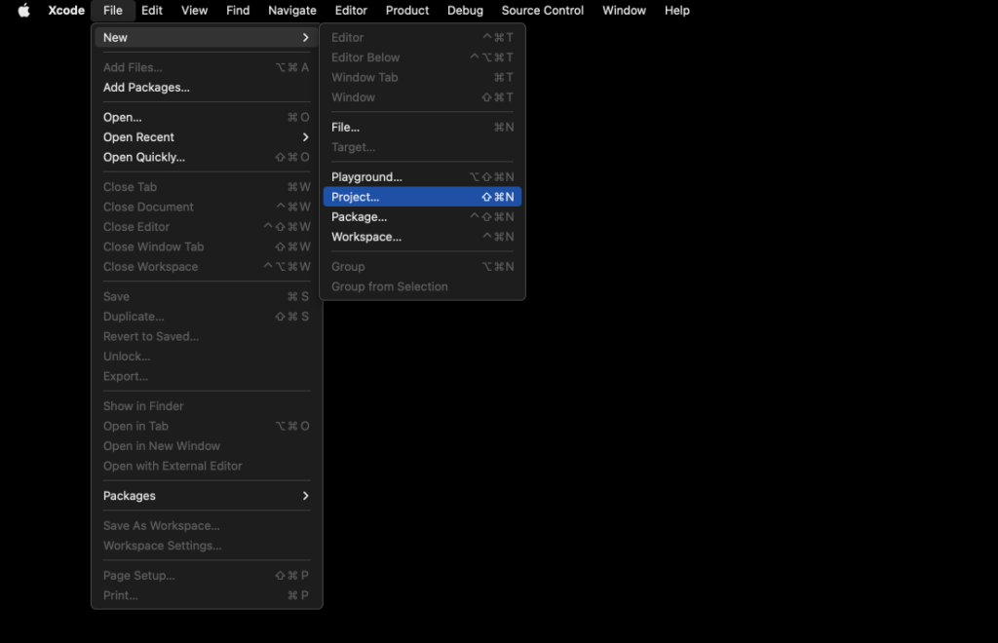Click the dimmed Unlock... item
This screenshot has width=998, height=643.
pyautogui.click(x=207, y=357)
